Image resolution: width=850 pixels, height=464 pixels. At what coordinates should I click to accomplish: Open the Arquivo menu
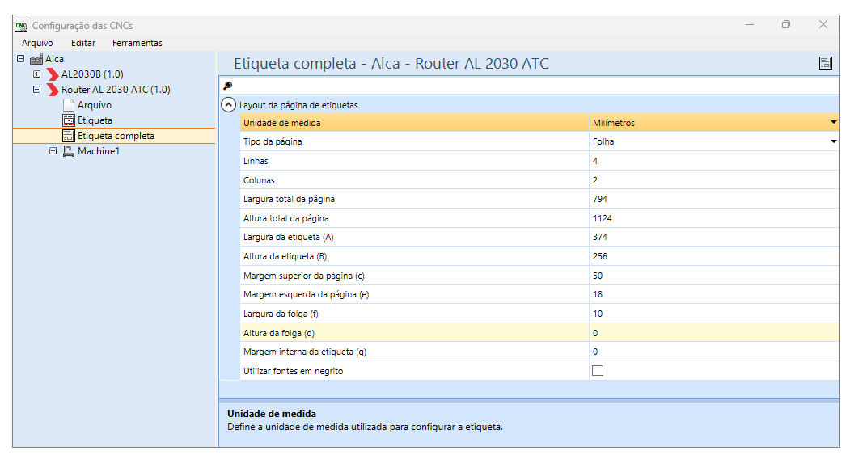[37, 43]
